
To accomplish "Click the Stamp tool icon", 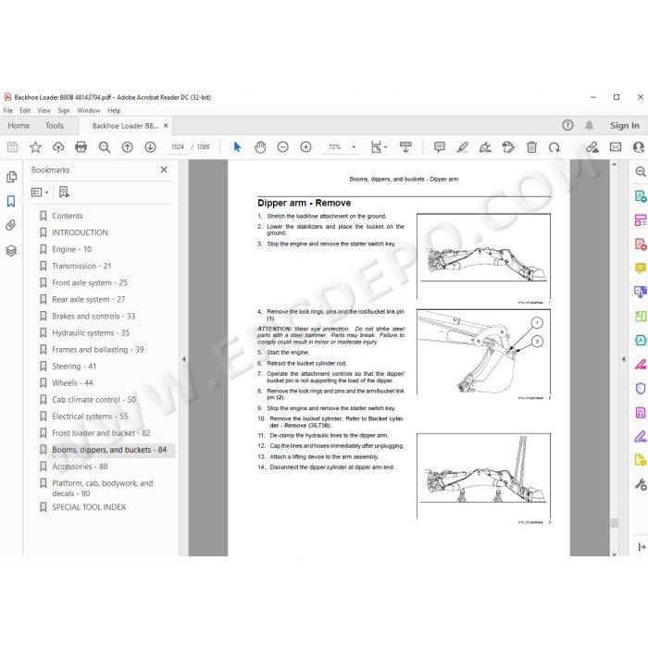I will pyautogui.click(x=508, y=147).
